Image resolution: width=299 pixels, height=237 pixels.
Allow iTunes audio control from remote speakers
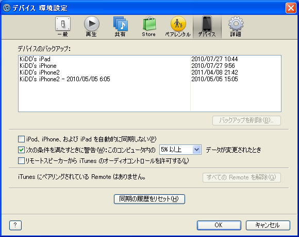pos(21,161)
